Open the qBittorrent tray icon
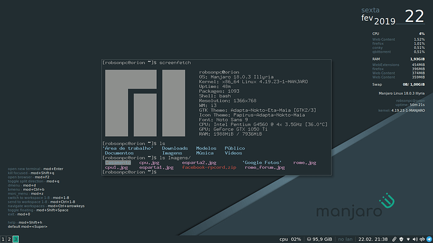 422,239
